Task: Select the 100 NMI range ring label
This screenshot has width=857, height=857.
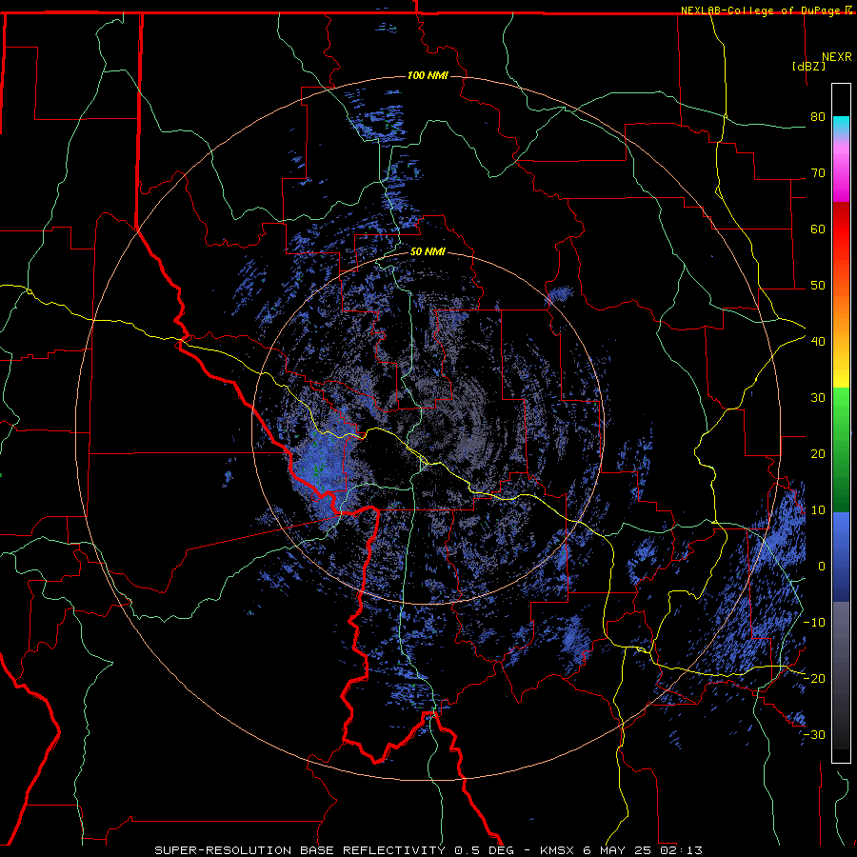Action: pos(428,75)
